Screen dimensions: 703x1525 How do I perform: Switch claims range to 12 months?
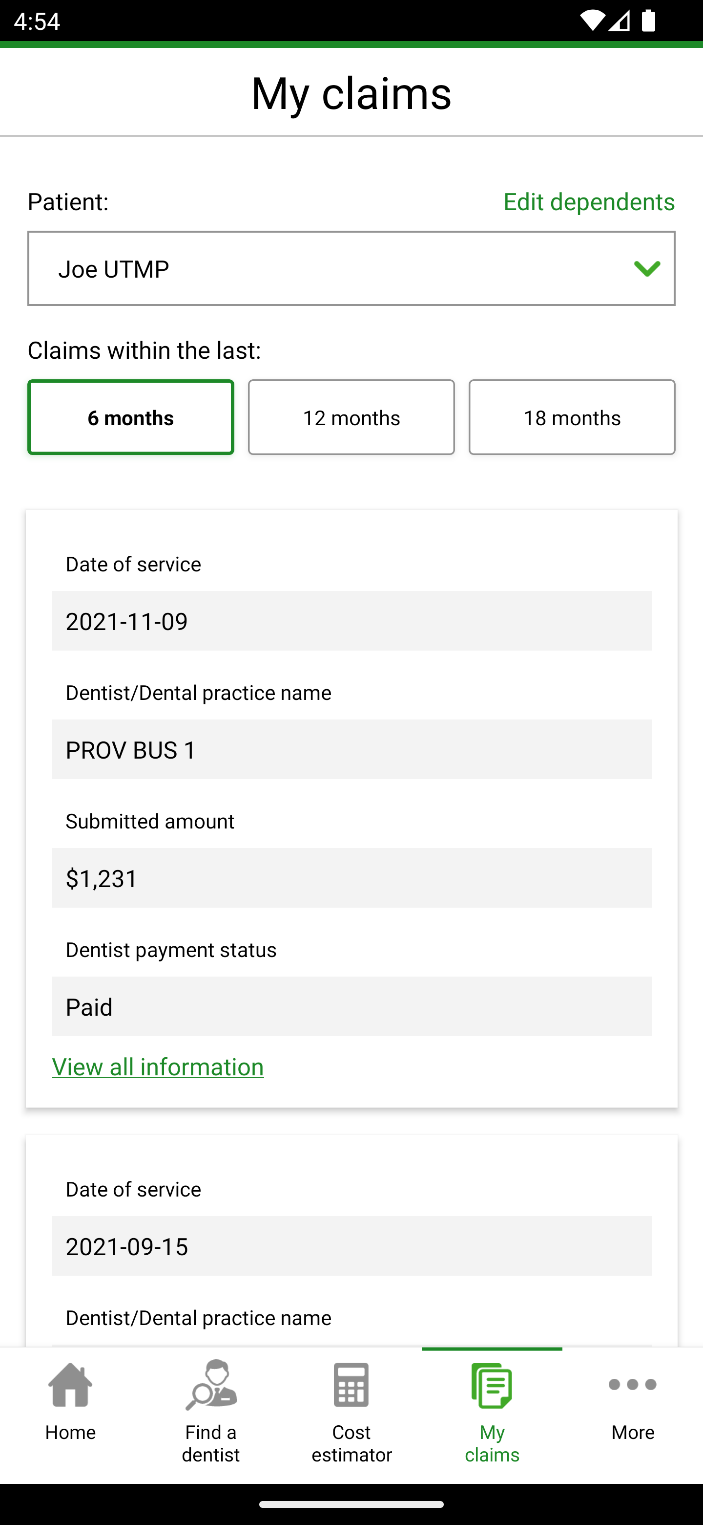point(351,417)
